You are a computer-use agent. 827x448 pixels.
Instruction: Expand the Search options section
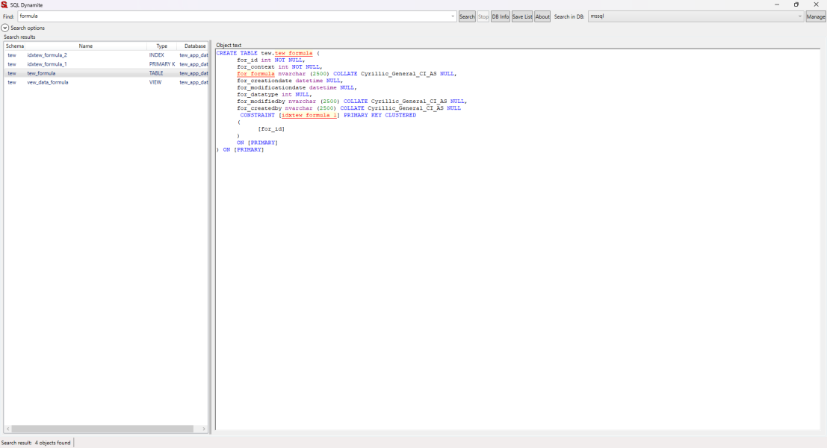click(5, 28)
